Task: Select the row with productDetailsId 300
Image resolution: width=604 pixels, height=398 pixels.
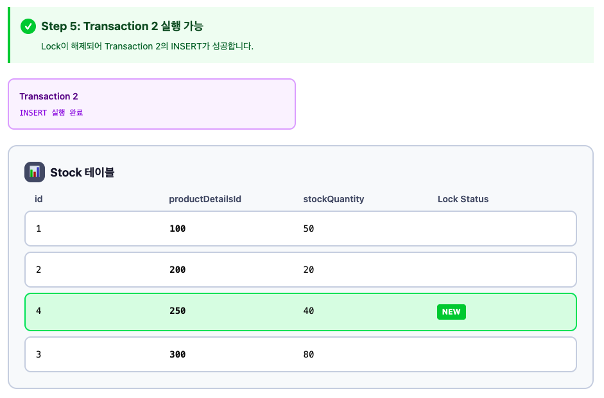Action: (300, 354)
